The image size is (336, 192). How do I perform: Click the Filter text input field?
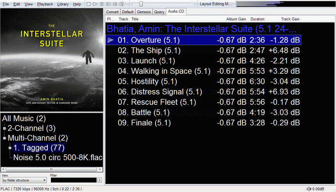[73, 180]
